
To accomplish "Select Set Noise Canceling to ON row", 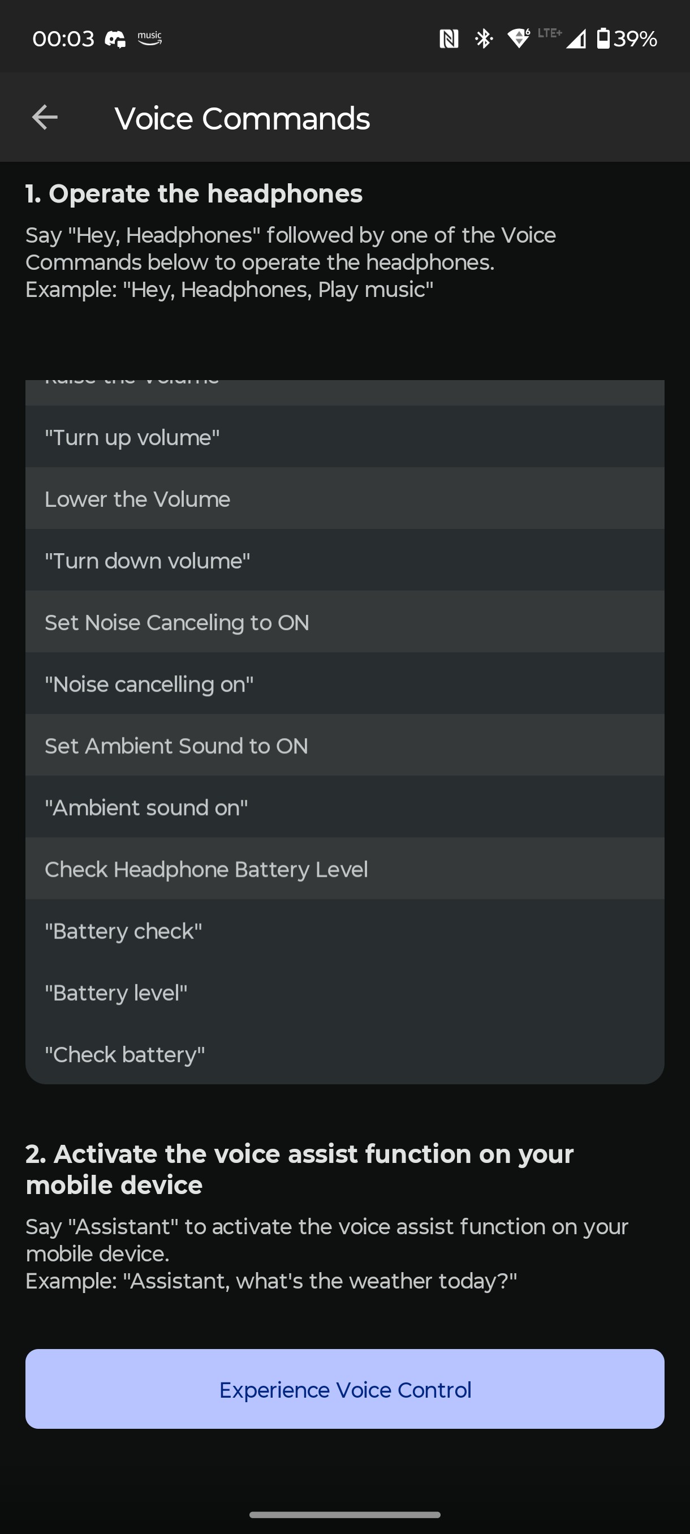I will (344, 622).
